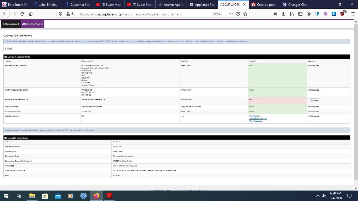Click 'T1 or greater connection' value
This screenshot has height=201, width=358.
tap(123, 156)
